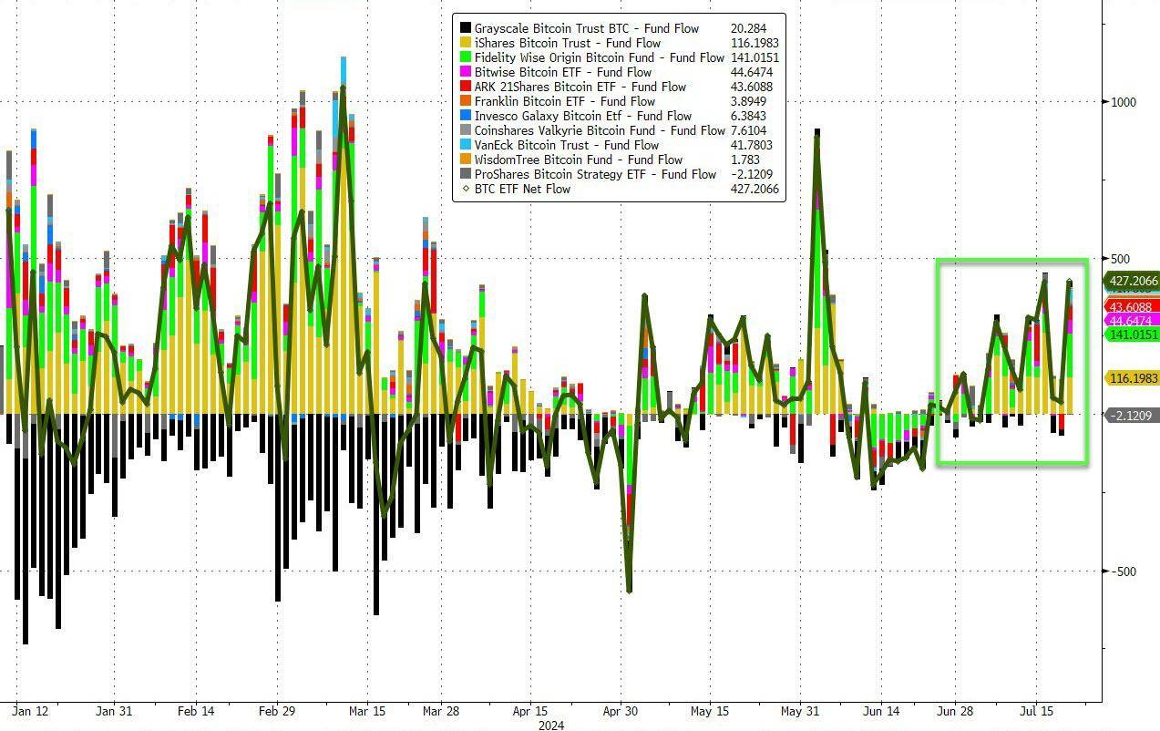
Task: Select 'ARK 21Shares Bitcoin ETF - Fund Flow' legend text
Action: point(580,87)
